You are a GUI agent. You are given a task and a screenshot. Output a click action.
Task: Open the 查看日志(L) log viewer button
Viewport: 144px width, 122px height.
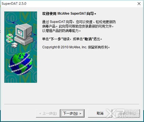(x=128, y=113)
